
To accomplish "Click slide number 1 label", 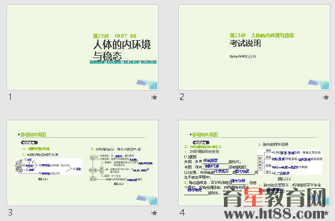I will coord(10,97).
